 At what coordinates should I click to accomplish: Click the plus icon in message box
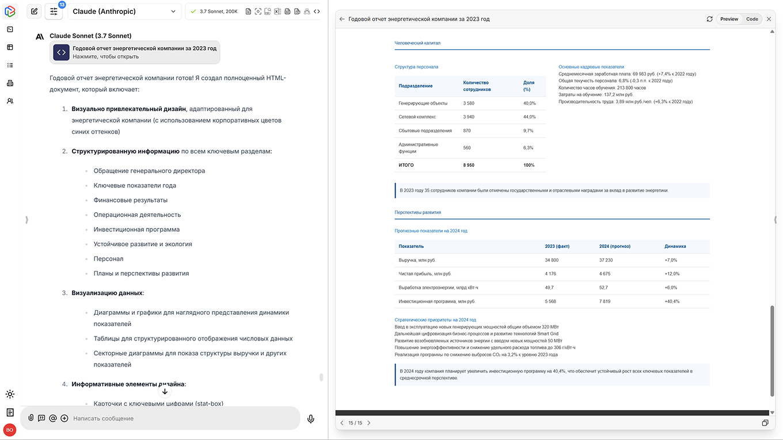click(64, 418)
